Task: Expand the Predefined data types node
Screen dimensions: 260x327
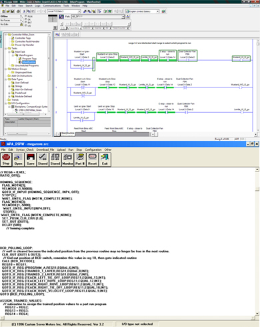Action: pyautogui.click(x=9, y=93)
